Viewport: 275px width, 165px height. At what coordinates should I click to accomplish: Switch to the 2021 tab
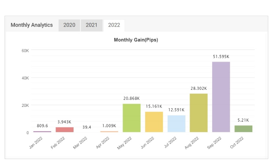[x=92, y=25]
